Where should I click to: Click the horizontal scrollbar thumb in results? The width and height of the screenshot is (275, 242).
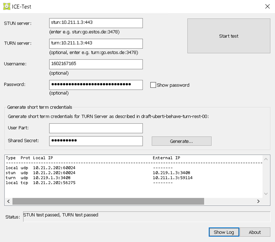[108, 201]
